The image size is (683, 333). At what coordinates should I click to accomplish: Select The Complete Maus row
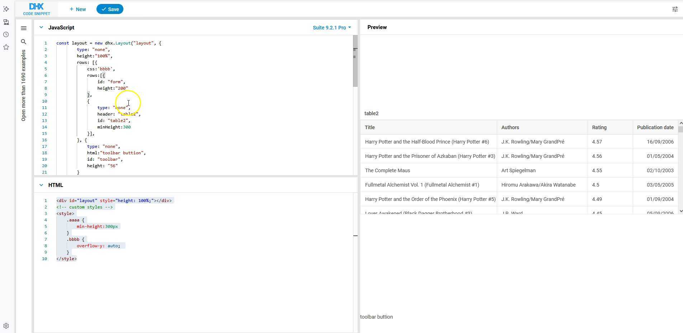[387, 170]
